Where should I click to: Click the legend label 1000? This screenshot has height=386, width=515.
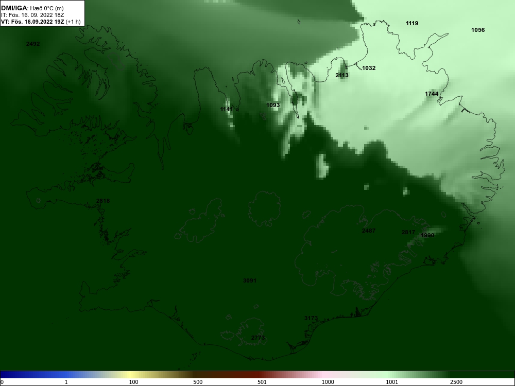coord(328,382)
